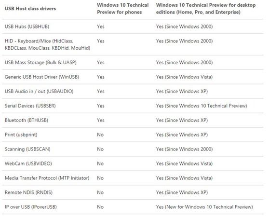
Task: Click the HID - Keyboard/Mice driver entry
Action: [x=48, y=44]
